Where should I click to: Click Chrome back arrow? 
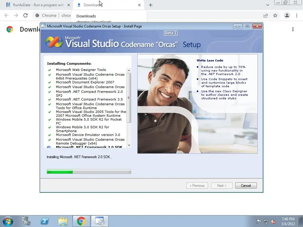7,15
